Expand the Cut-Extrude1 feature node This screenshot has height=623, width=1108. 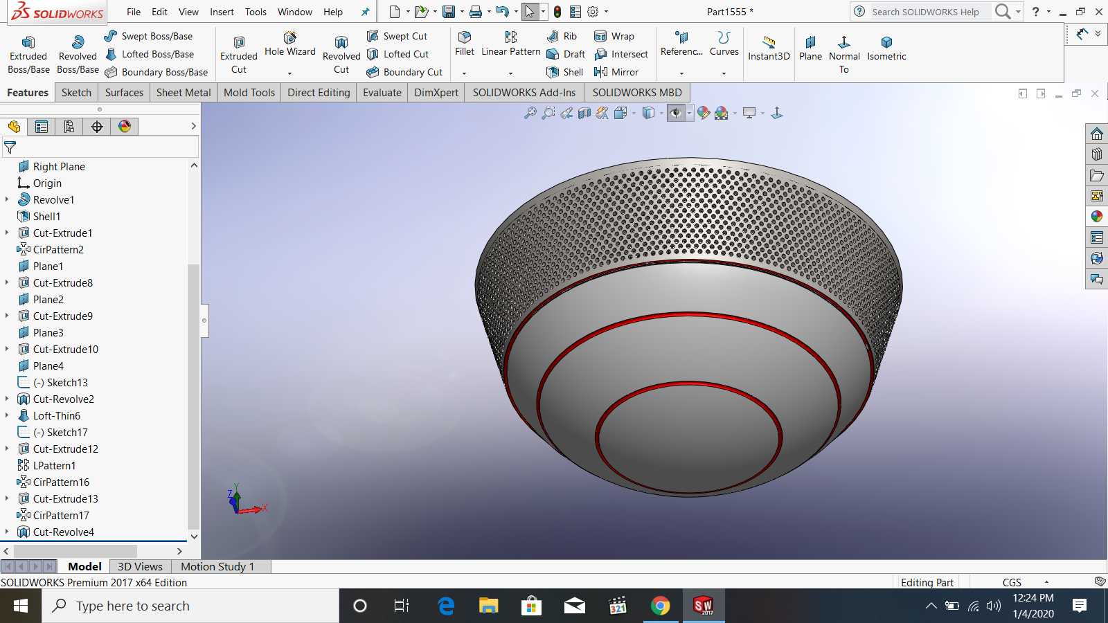[7, 233]
